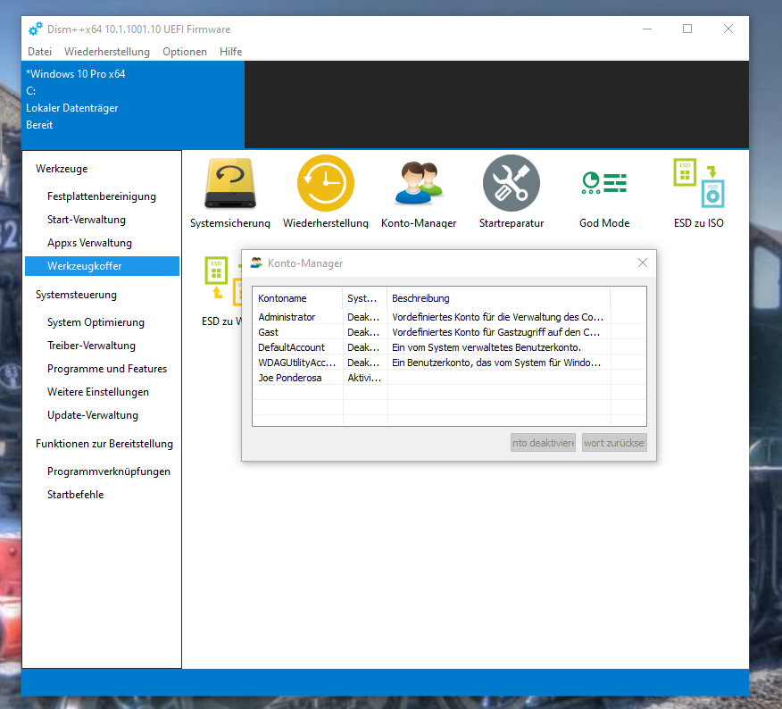This screenshot has height=709, width=782.
Task: Open Treiber-Verwaltung in the sidebar
Action: (x=102, y=346)
